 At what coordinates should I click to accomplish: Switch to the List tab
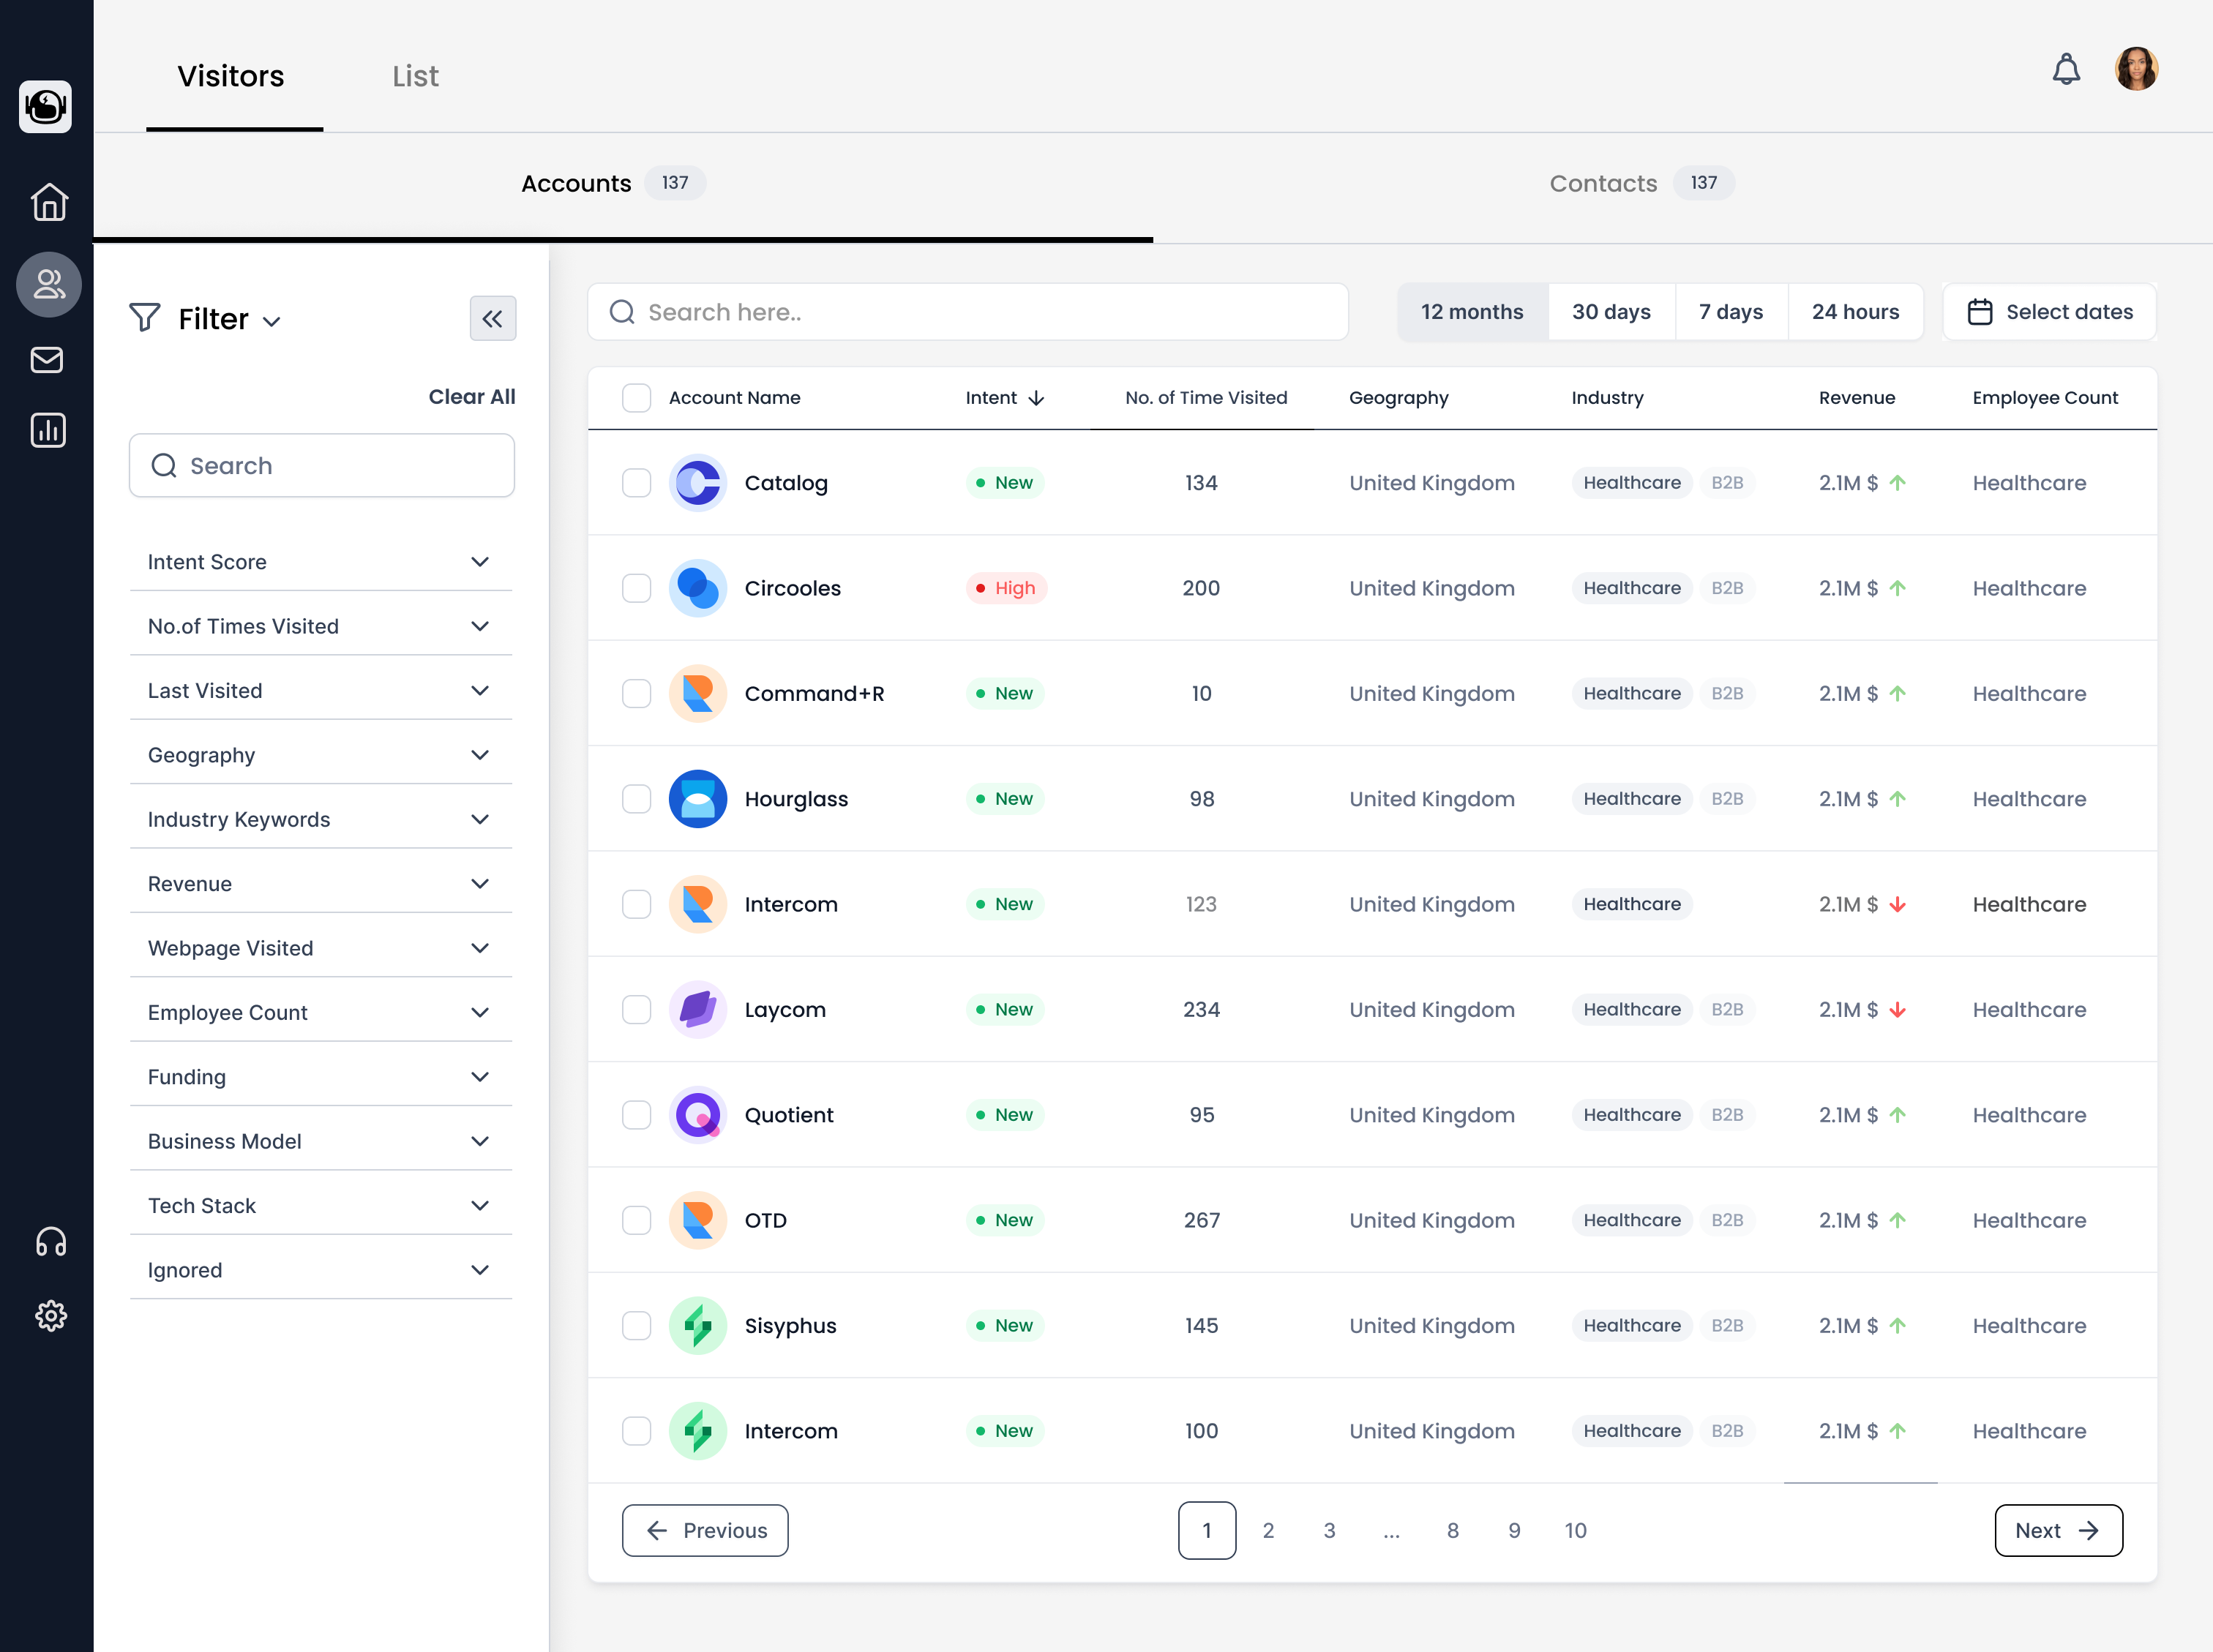[x=415, y=75]
